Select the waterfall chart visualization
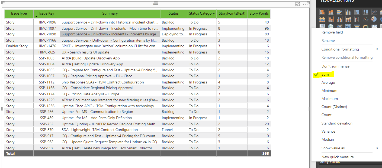 point(357,19)
